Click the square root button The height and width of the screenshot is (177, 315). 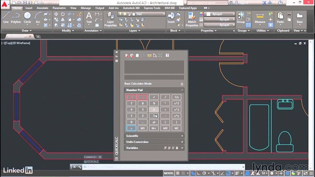[154, 97]
